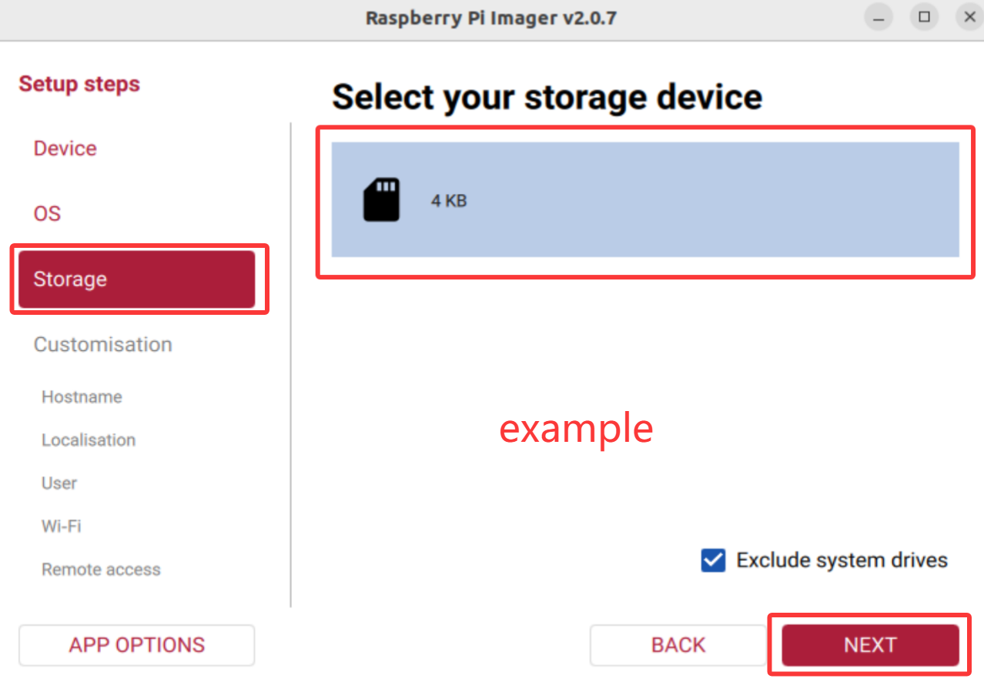
Task: Open the Customisation step
Action: (x=103, y=344)
